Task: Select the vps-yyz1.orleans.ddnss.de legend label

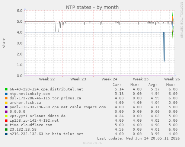Action: coord(38,116)
